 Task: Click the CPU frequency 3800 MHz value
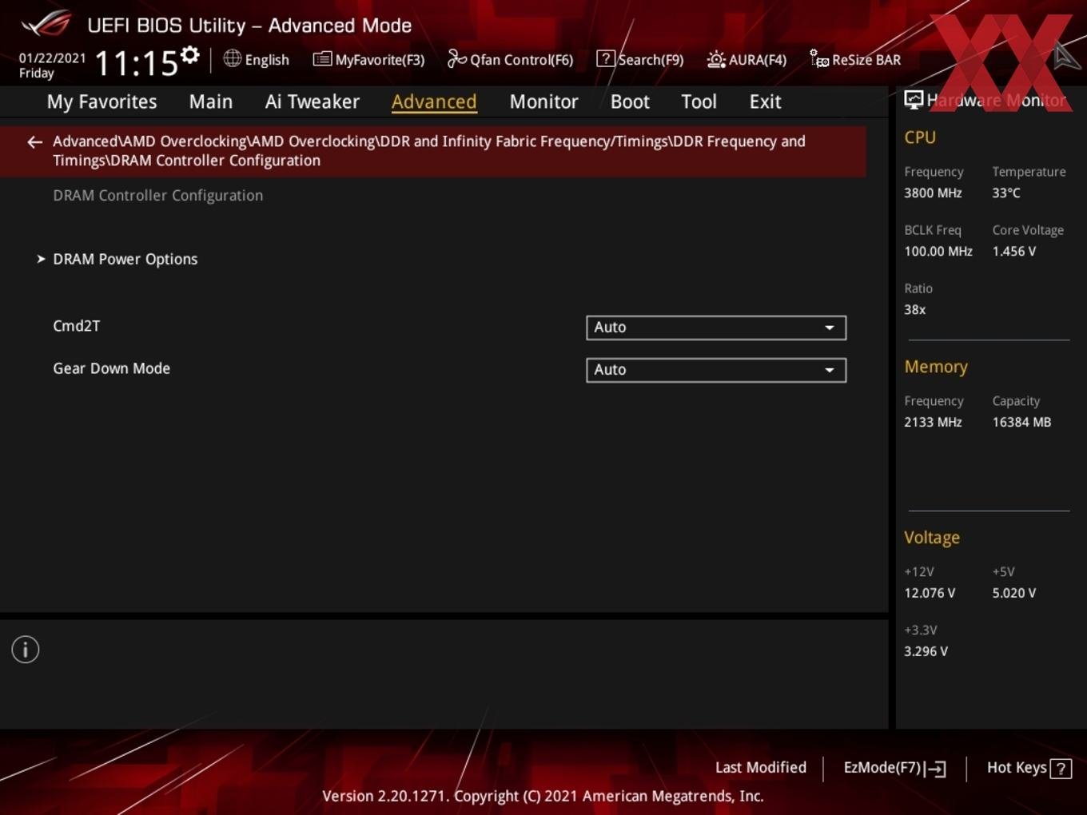pyautogui.click(x=933, y=193)
